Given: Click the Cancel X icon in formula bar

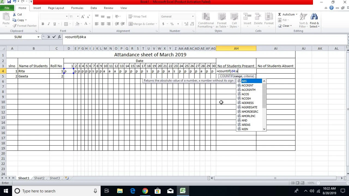Looking at the screenshot, I should (49, 37).
